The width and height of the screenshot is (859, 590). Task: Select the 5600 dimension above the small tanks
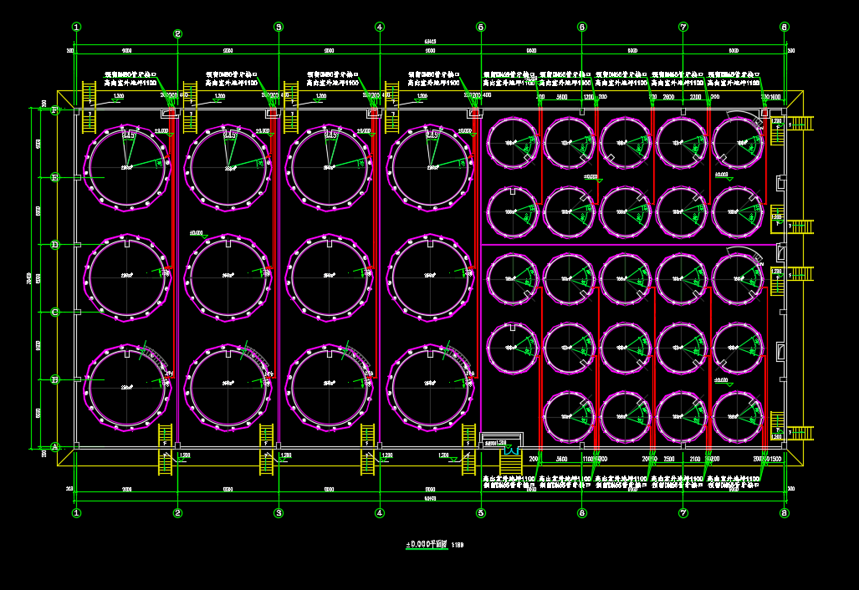(561, 97)
